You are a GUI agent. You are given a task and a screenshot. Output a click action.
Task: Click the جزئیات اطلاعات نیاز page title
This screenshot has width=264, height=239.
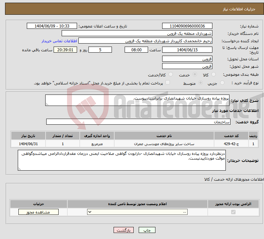click(239, 9)
